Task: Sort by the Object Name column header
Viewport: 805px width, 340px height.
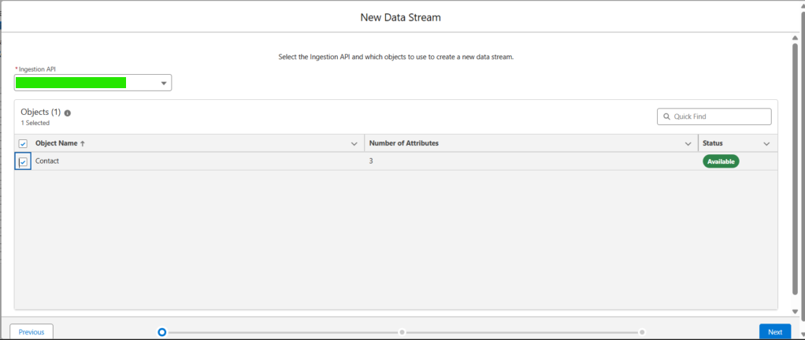Action: coord(57,143)
